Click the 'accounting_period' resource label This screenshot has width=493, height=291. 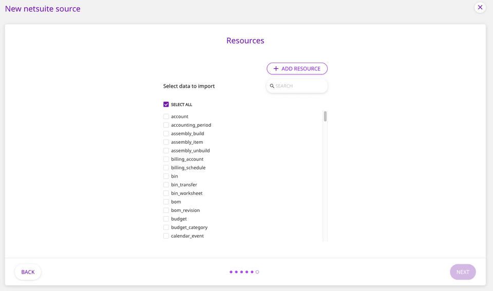191,125
